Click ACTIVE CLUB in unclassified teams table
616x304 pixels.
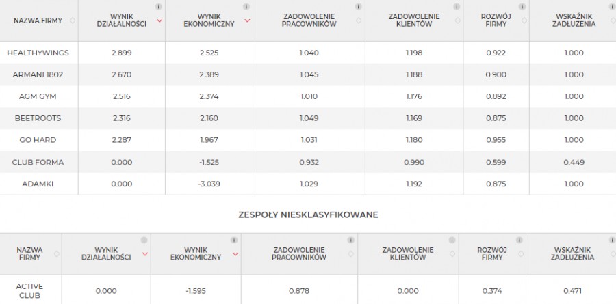click(30, 290)
